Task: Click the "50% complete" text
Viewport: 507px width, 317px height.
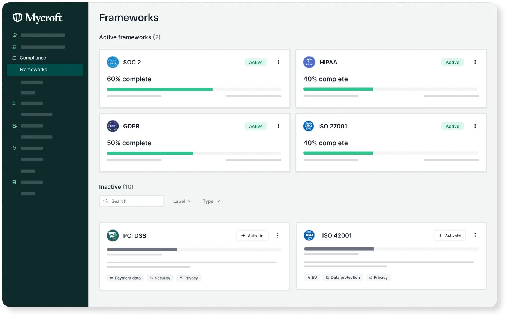Action: pos(129,143)
